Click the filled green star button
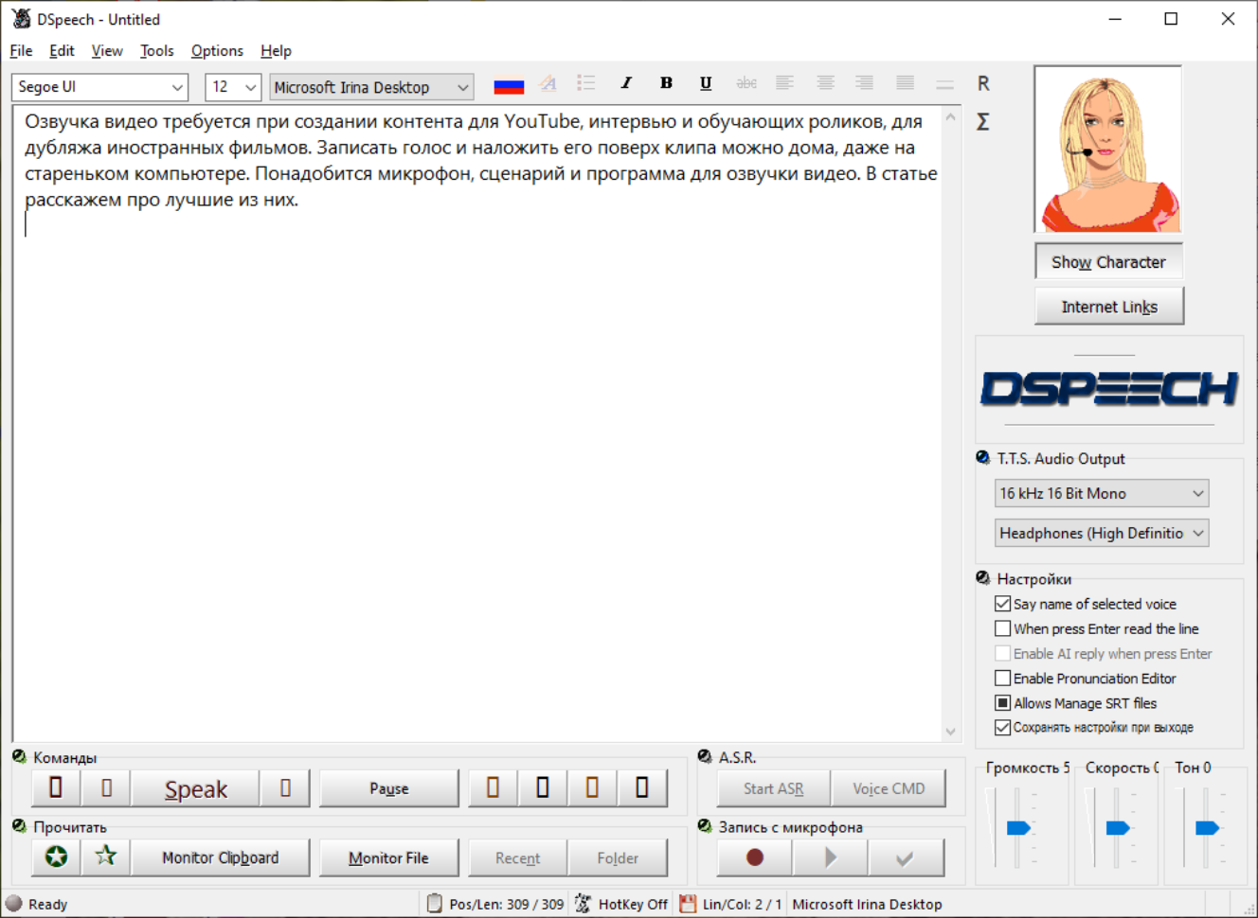The width and height of the screenshot is (1258, 918). pyautogui.click(x=57, y=857)
